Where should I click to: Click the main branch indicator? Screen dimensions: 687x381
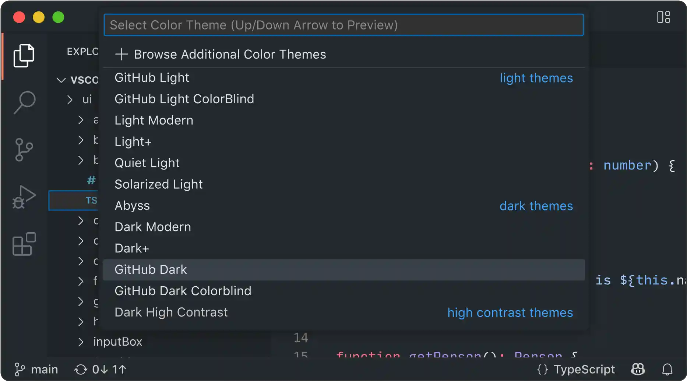tap(36, 369)
